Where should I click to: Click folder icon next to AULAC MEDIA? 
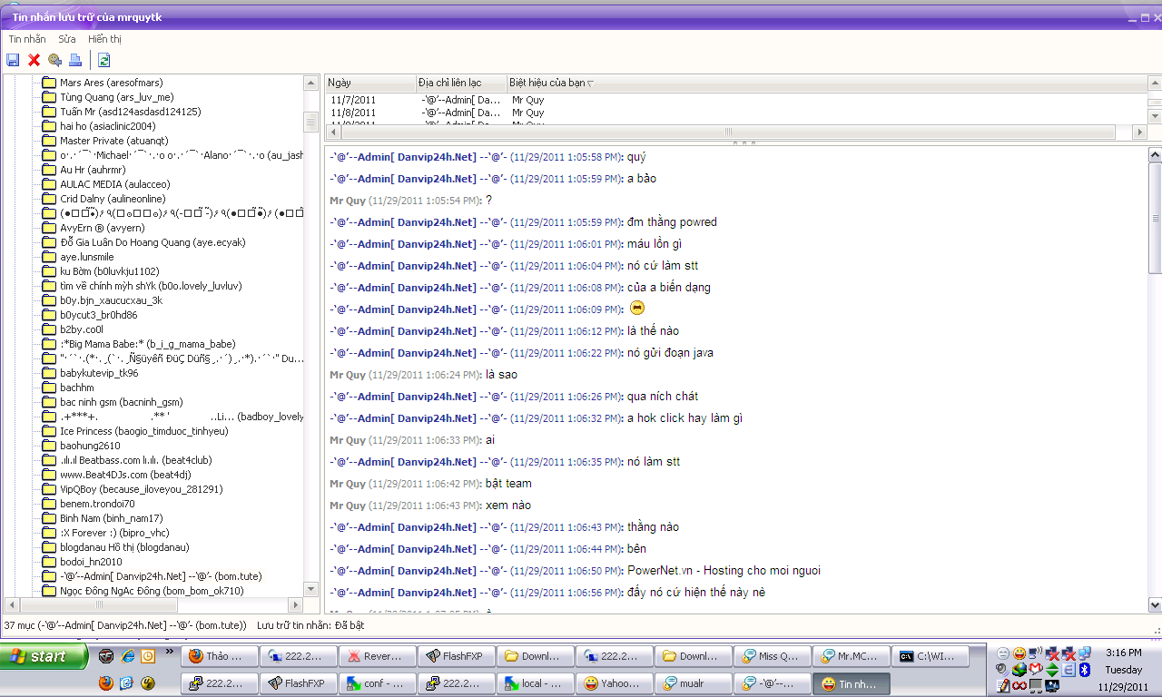coord(49,184)
